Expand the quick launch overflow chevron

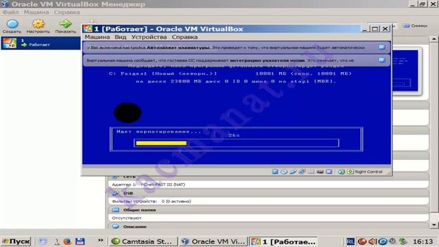click(x=101, y=240)
